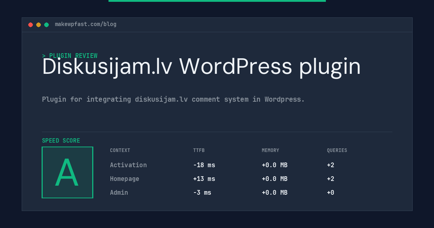Click the +13 ms TTFB value

[204, 179]
